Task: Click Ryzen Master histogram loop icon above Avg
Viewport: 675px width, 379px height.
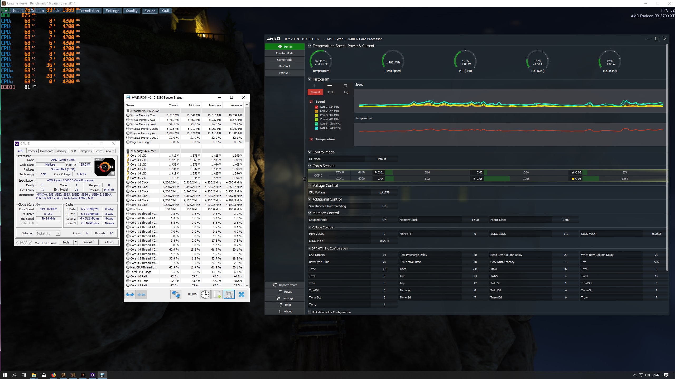Action: [345, 86]
